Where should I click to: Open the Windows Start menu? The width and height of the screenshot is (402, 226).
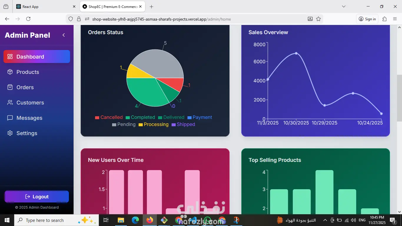coord(7,220)
